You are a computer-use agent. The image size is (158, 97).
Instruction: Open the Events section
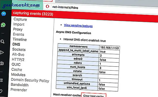19,34
